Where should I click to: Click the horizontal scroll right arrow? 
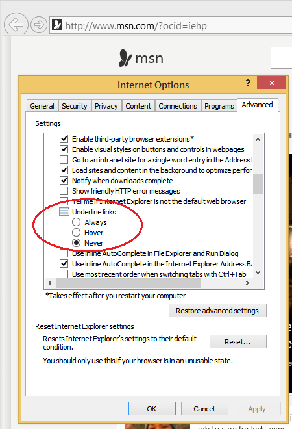(x=247, y=283)
